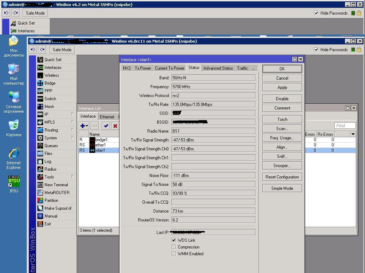Click the Snooper... button
The image size is (365, 273).
(282, 166)
